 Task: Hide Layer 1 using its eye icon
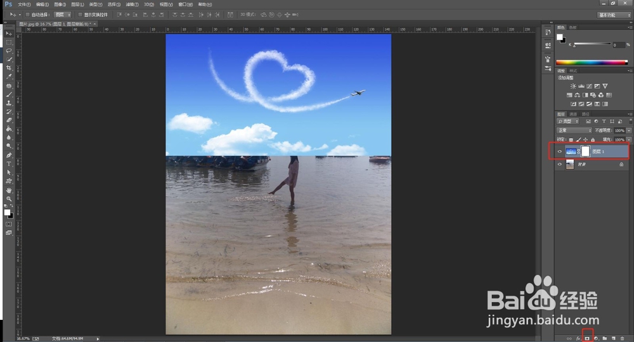560,151
